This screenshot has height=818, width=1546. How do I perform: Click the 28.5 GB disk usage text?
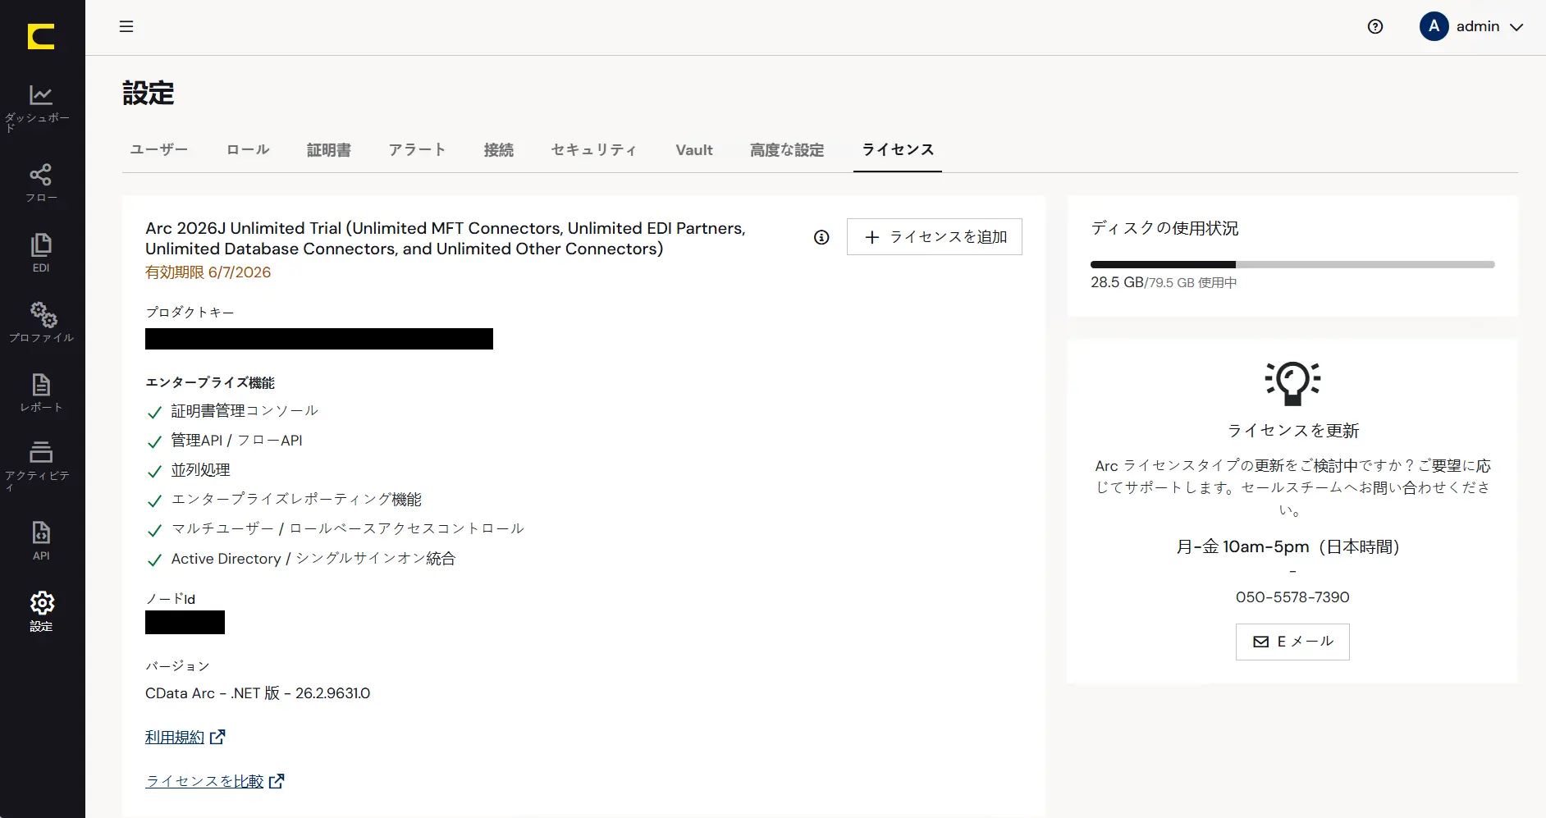(1117, 282)
